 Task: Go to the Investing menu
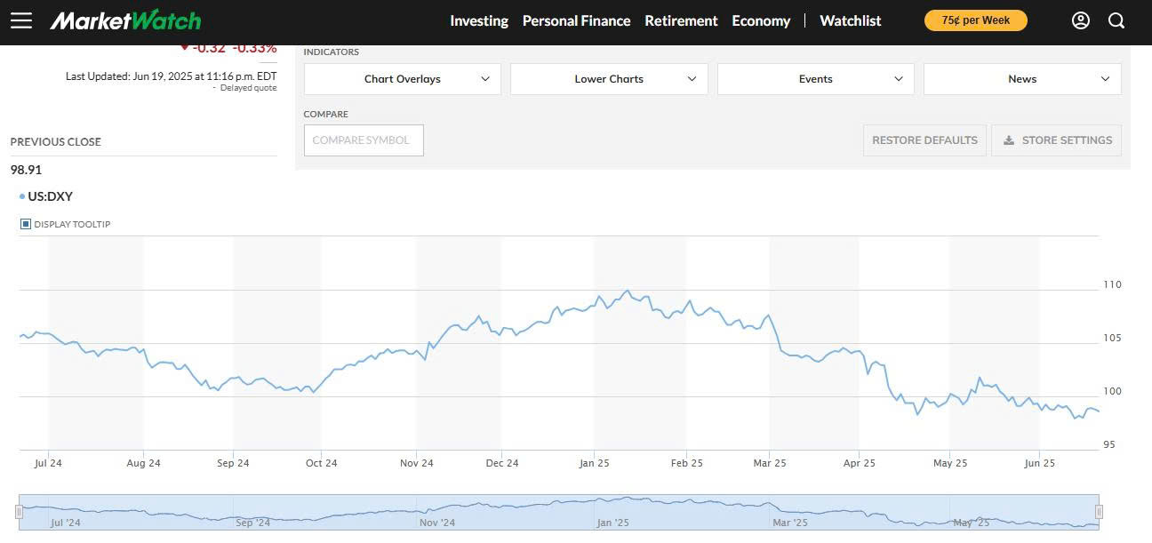pyautogui.click(x=479, y=20)
